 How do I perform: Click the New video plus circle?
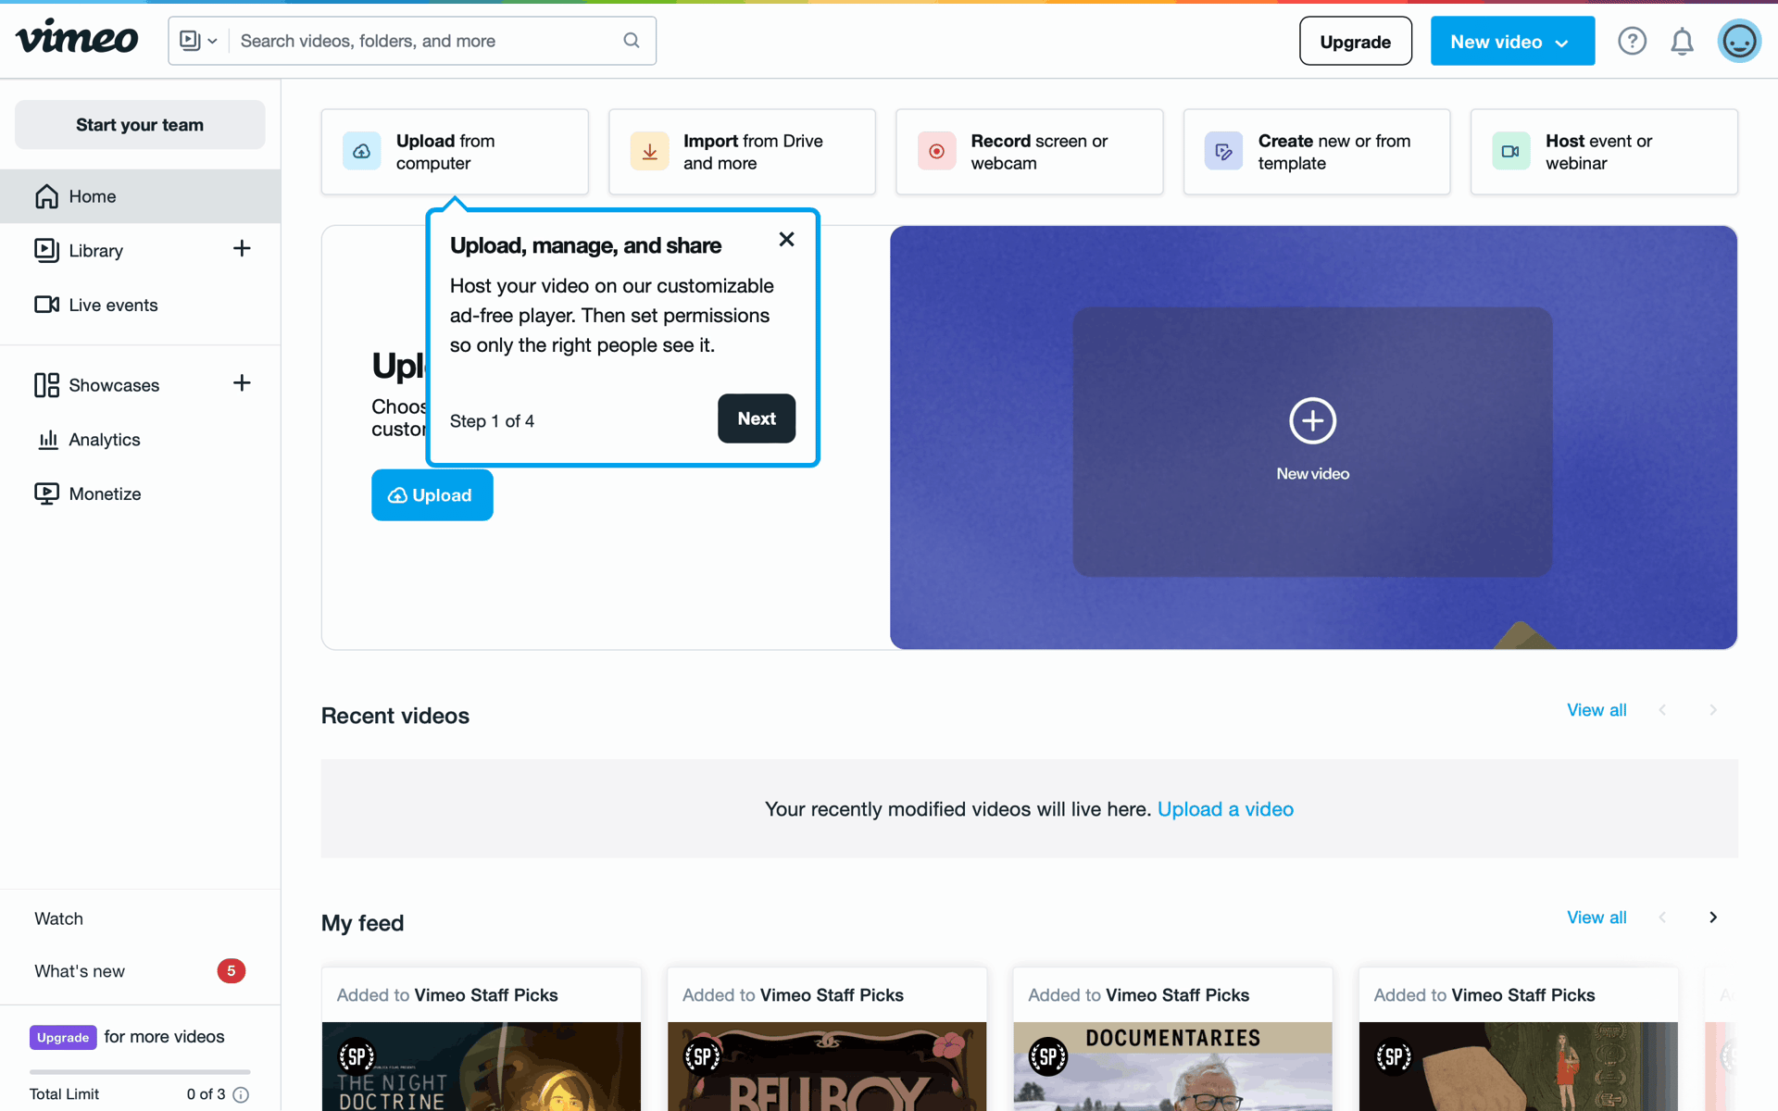1312,421
